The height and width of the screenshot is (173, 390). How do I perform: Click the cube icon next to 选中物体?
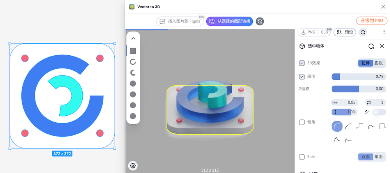(x=302, y=46)
